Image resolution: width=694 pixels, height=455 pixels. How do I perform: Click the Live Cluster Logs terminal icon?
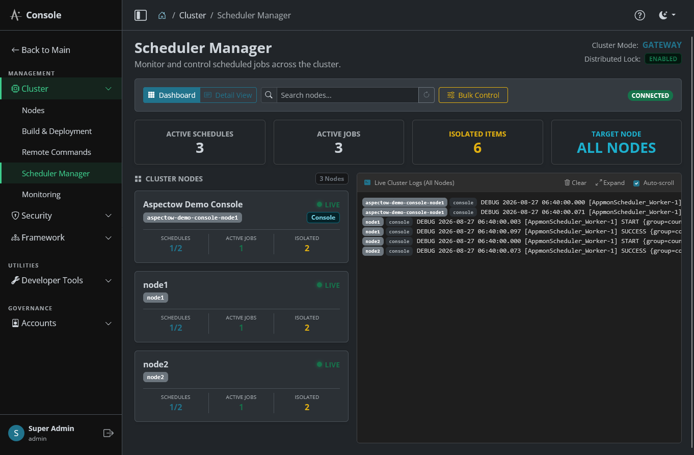(x=367, y=182)
